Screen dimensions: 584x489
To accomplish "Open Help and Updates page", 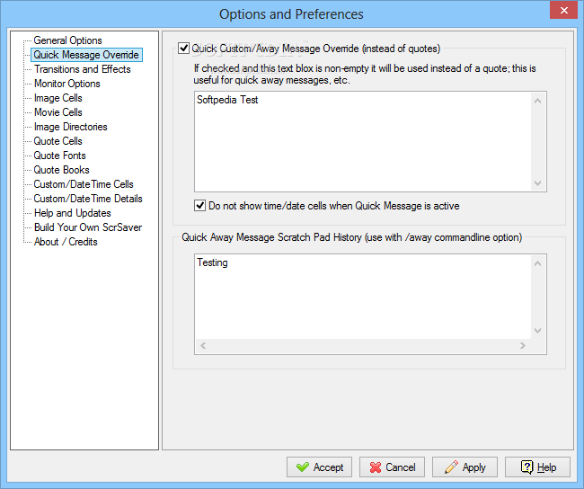I will pos(73,213).
